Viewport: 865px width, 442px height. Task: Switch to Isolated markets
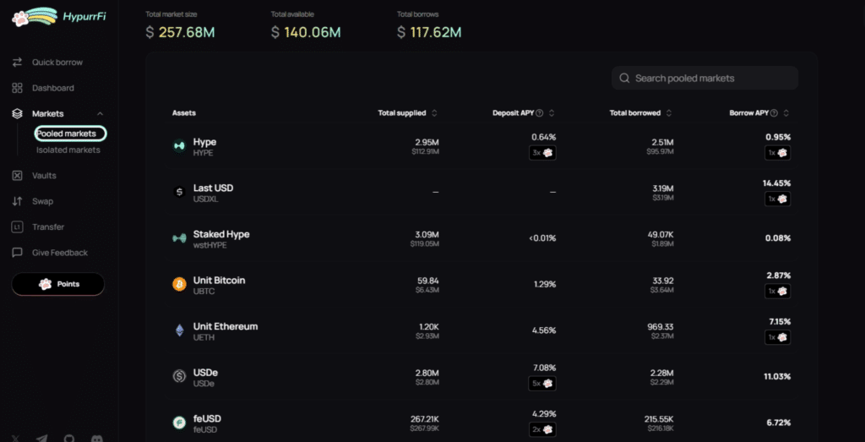click(x=68, y=150)
